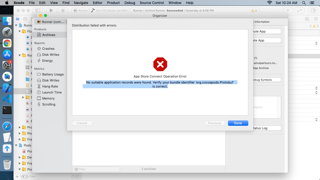The width and height of the screenshot is (320, 180).
Task: Open App Store from the Dock
Action: tap(7, 54)
